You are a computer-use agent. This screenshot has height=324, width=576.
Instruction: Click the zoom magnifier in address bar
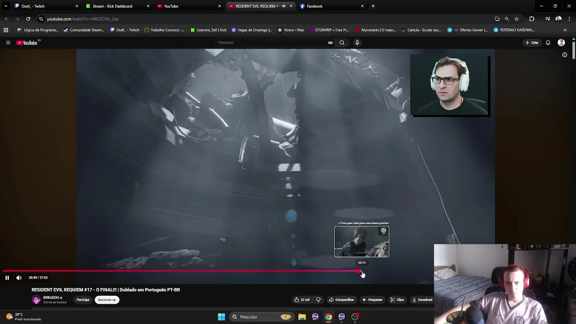[507, 19]
